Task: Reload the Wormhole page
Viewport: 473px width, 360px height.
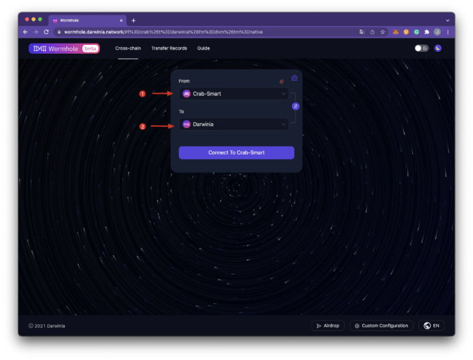Action: point(46,32)
